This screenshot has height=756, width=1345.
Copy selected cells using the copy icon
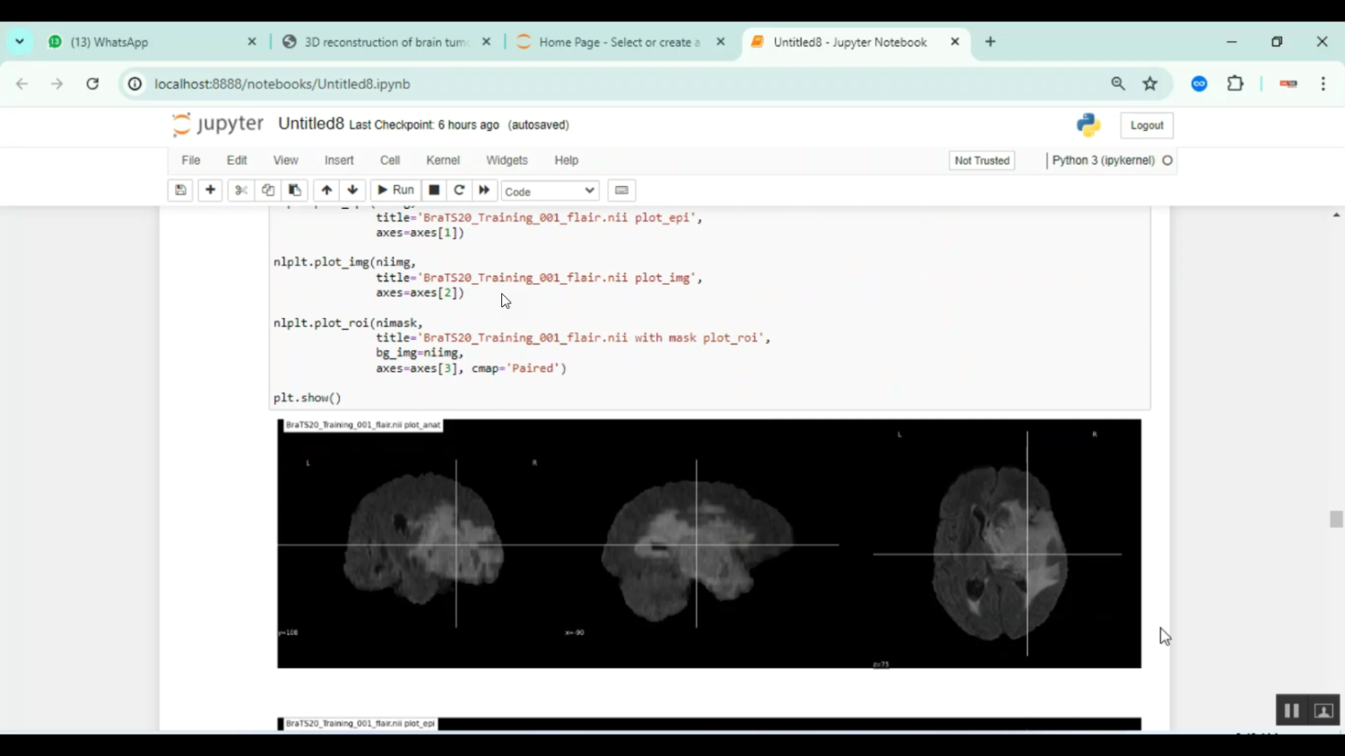pos(267,190)
